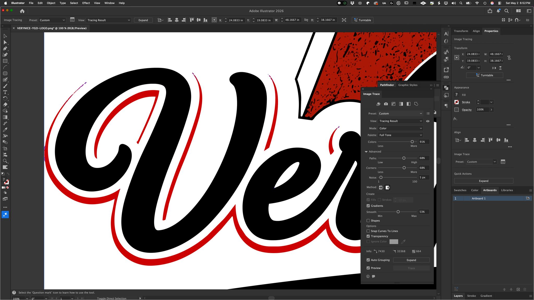534x300 pixels.
Task: Select the Rectangle tool
Action: 5,61
